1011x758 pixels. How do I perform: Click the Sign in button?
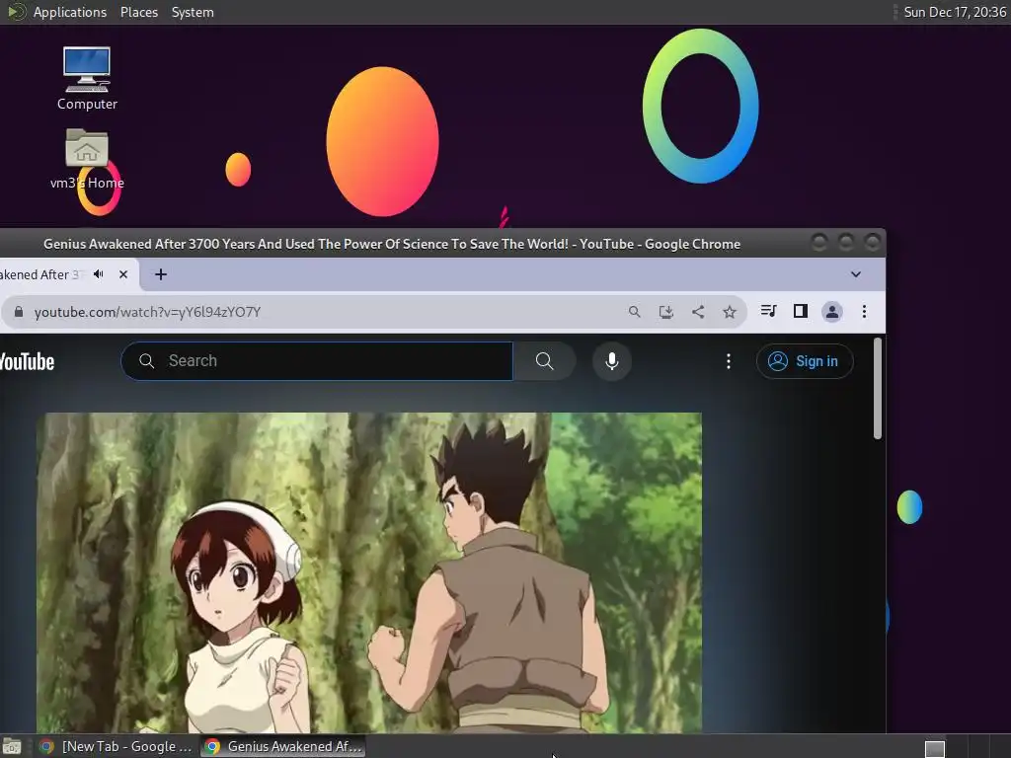pos(805,361)
